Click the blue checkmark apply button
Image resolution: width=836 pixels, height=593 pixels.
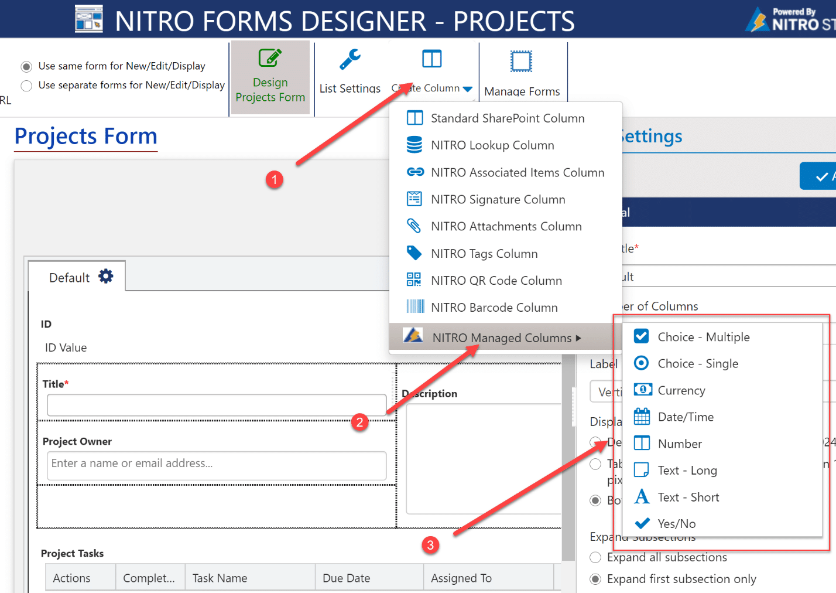(818, 176)
